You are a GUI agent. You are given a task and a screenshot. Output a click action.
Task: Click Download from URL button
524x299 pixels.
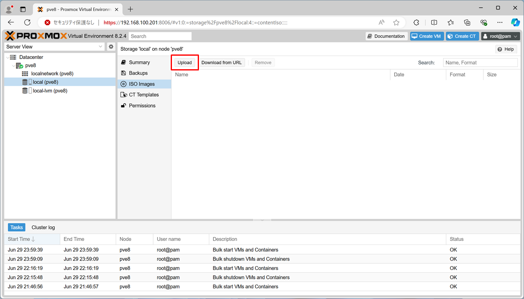[x=221, y=63]
